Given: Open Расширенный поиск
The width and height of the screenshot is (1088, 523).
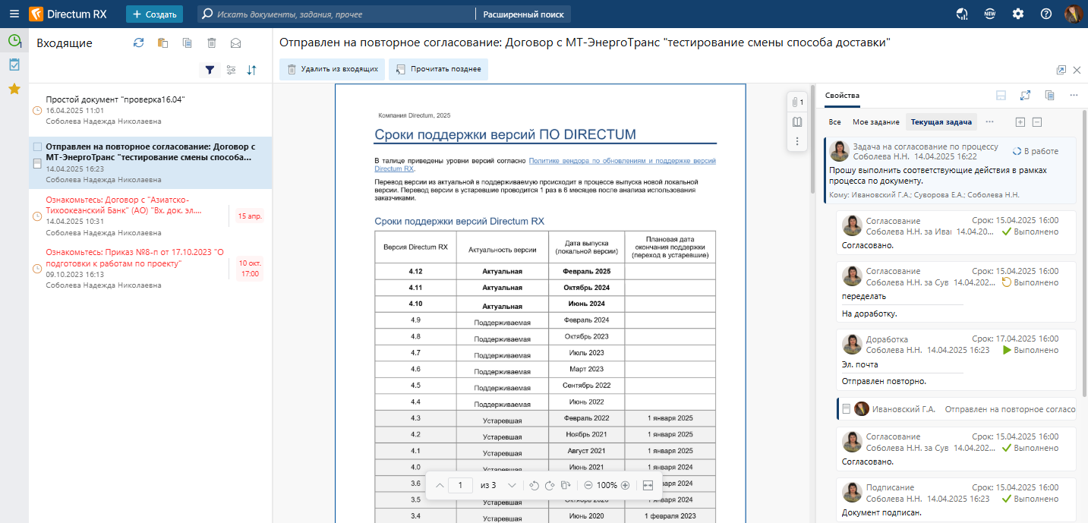Looking at the screenshot, I should tap(523, 14).
